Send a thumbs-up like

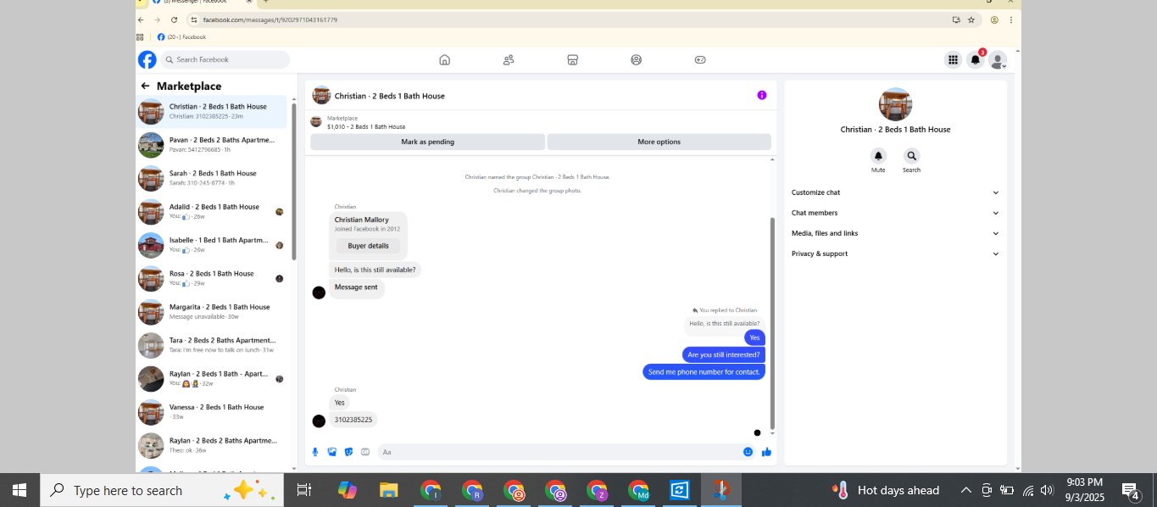(x=766, y=452)
